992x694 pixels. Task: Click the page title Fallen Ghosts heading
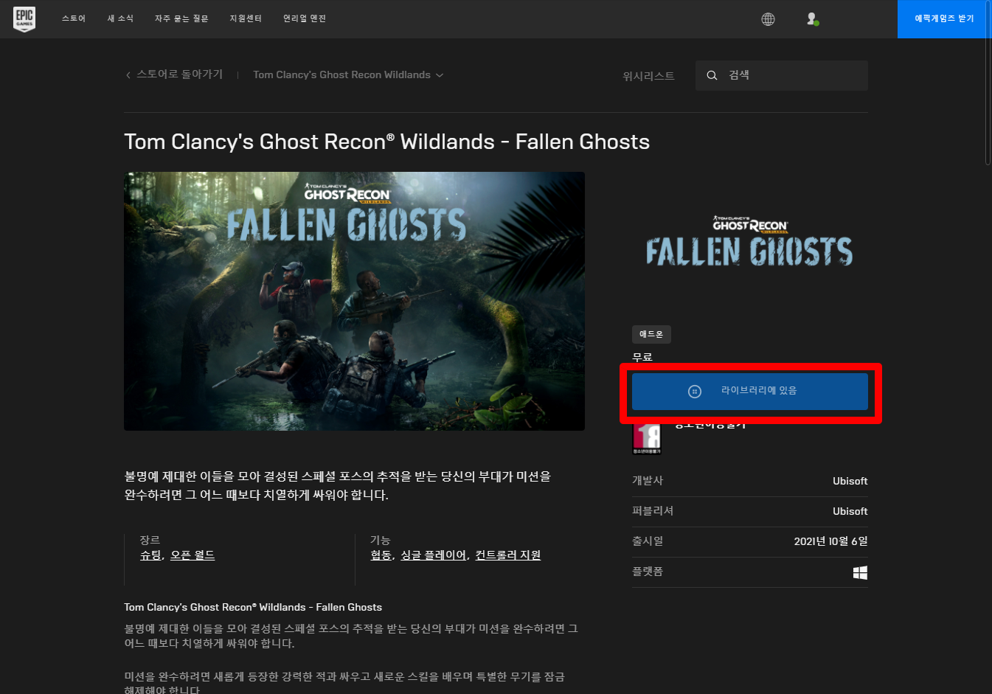tap(386, 142)
